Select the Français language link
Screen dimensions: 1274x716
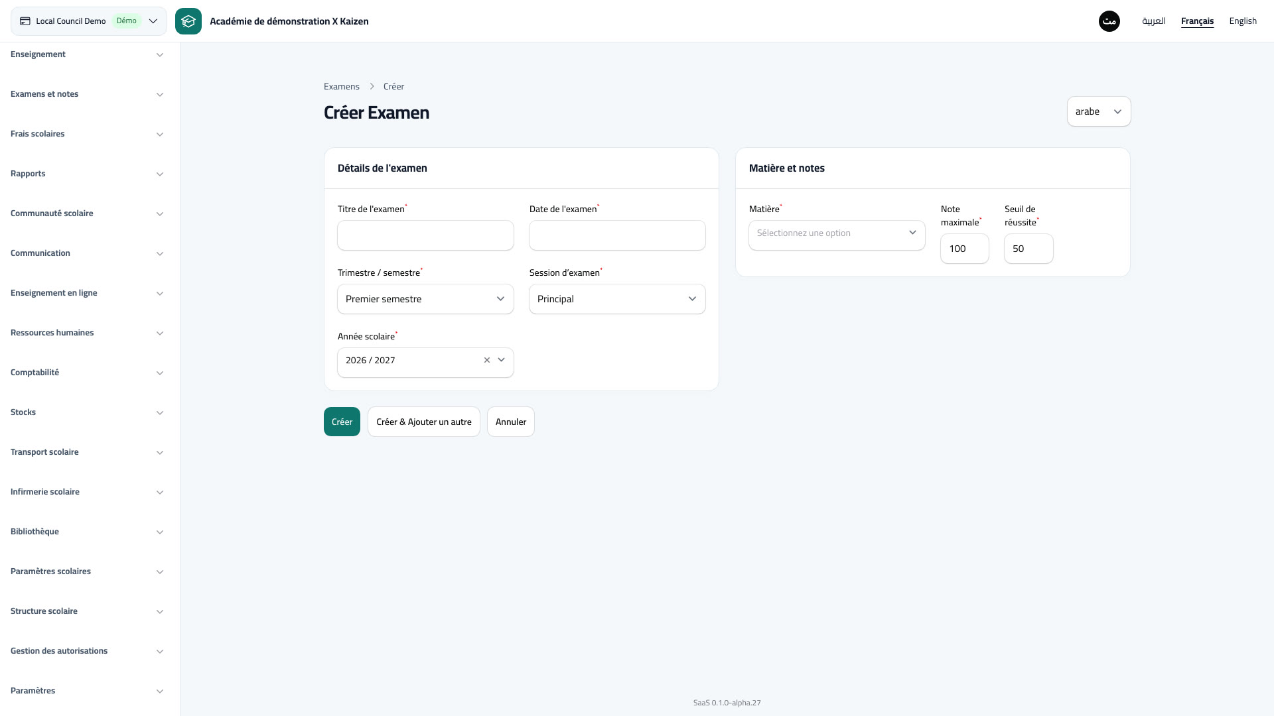(1197, 21)
